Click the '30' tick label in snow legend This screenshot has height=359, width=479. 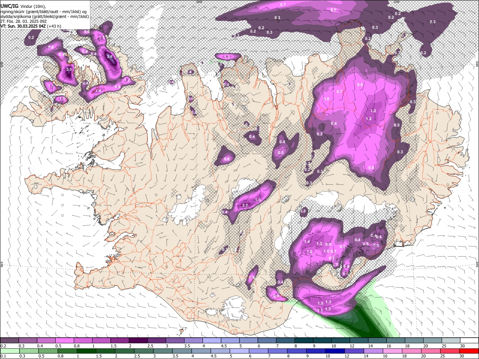[x=462, y=346]
